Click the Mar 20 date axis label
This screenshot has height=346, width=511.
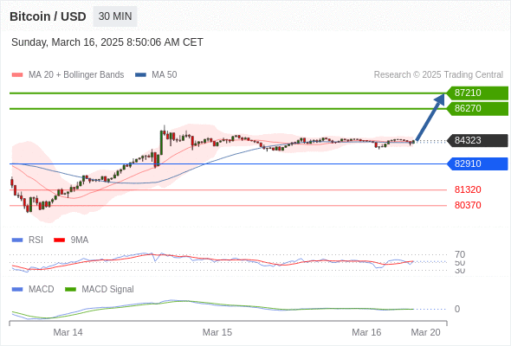(x=425, y=332)
